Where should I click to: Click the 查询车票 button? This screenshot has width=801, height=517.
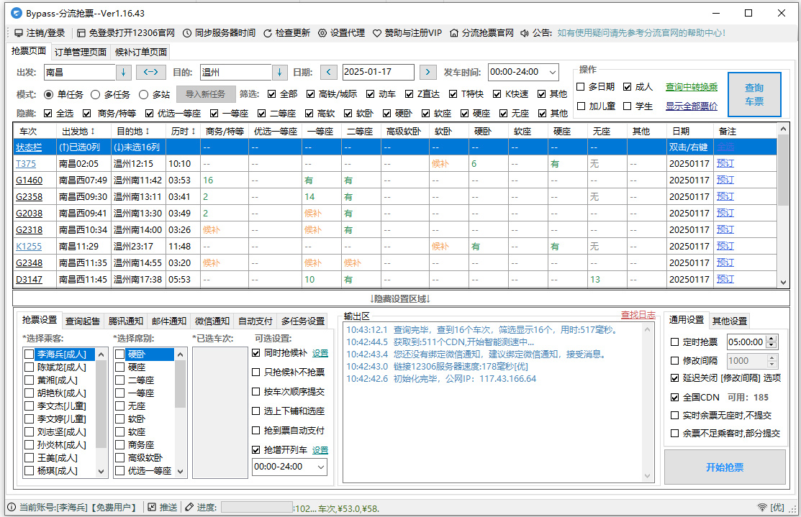(x=753, y=94)
